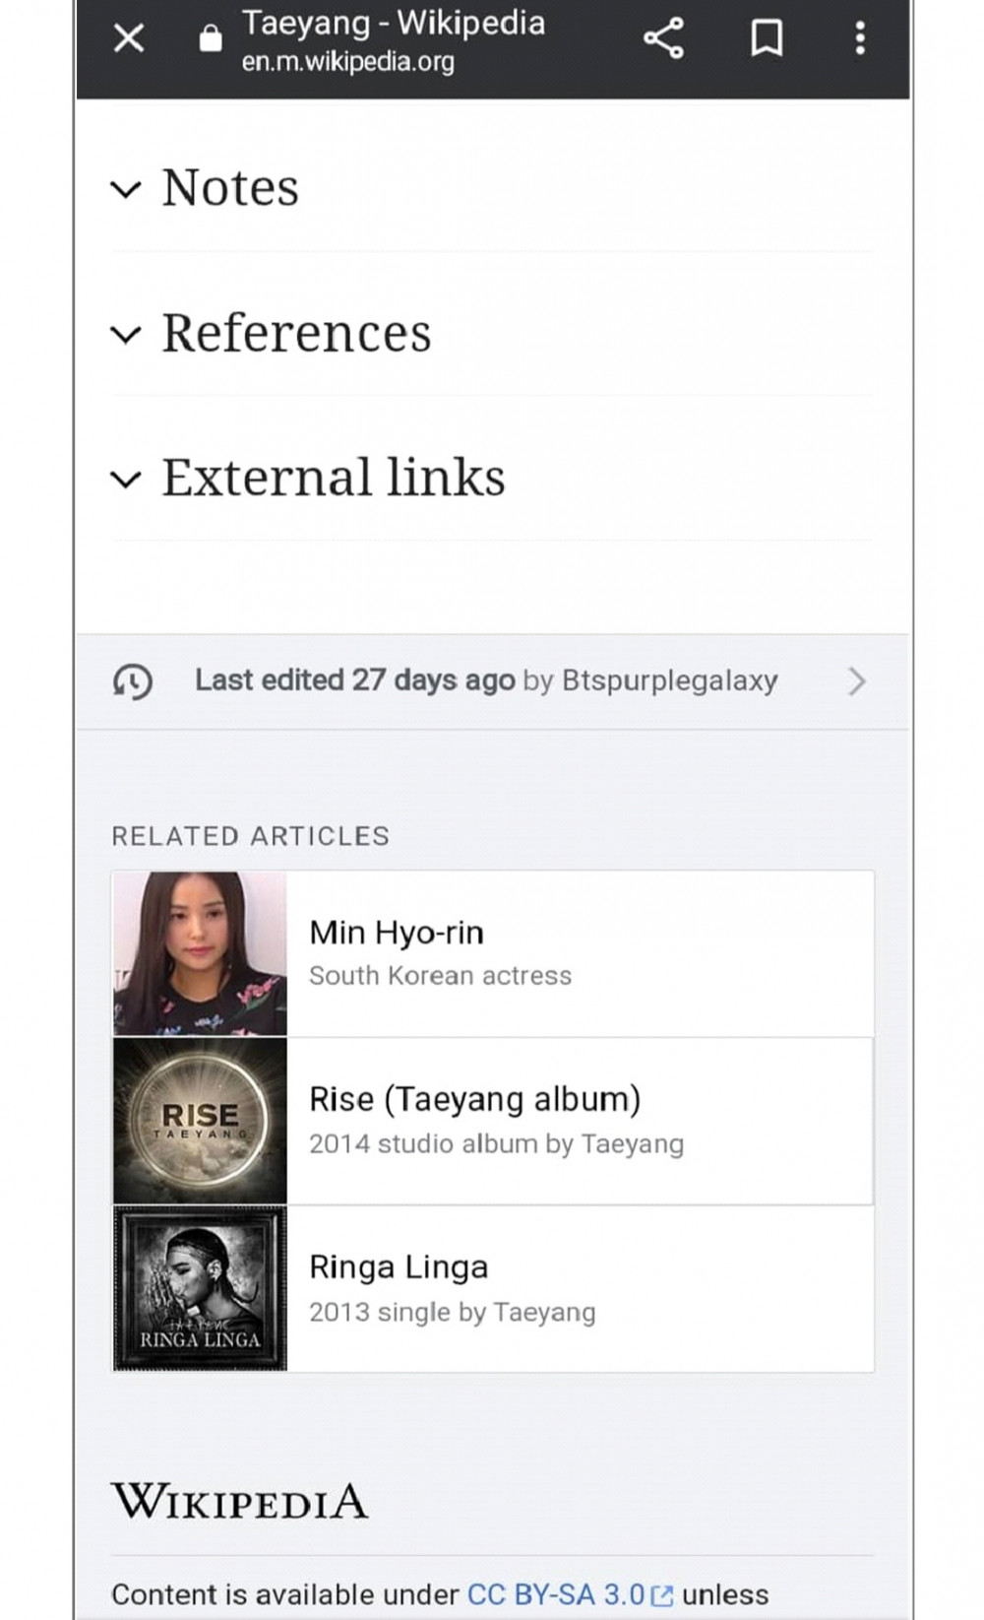984x1620 pixels.
Task: Click the edit history clock icon
Action: [x=133, y=681]
